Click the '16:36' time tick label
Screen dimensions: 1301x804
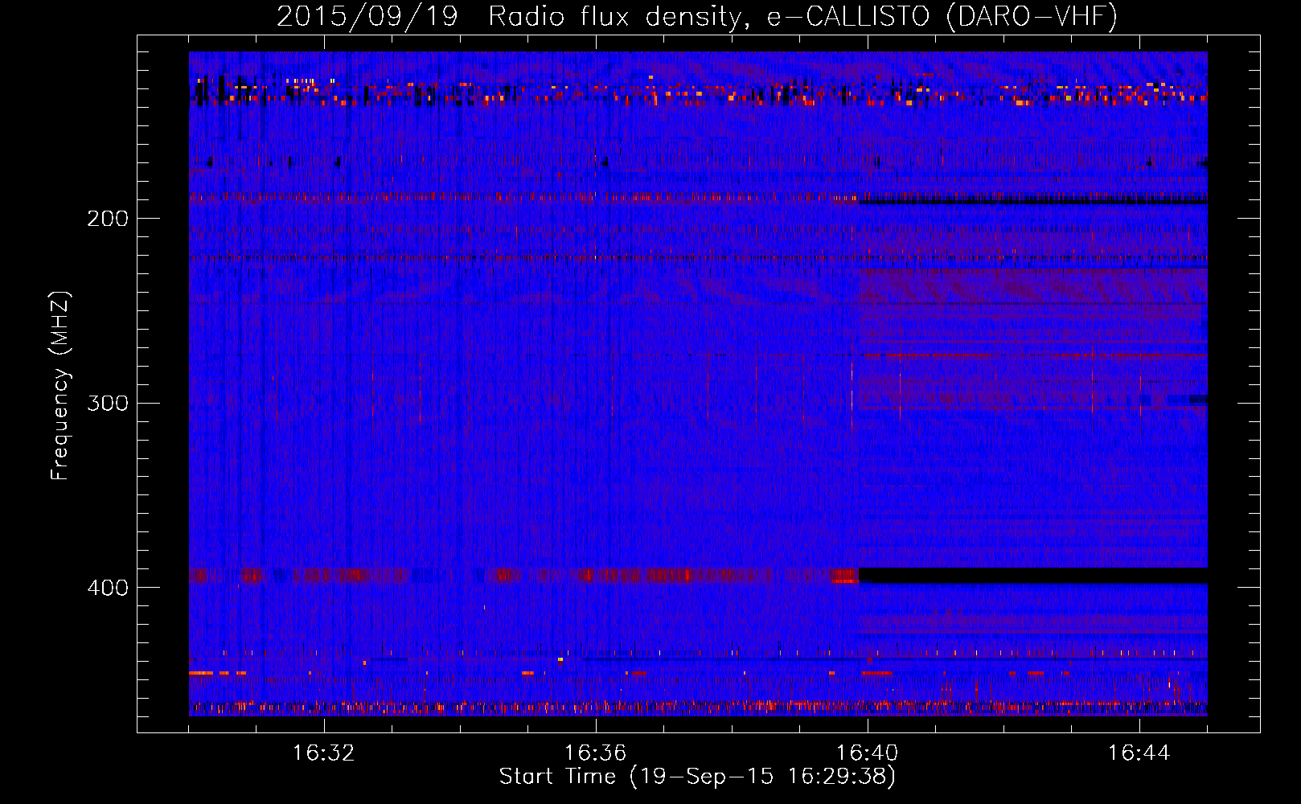click(x=596, y=753)
